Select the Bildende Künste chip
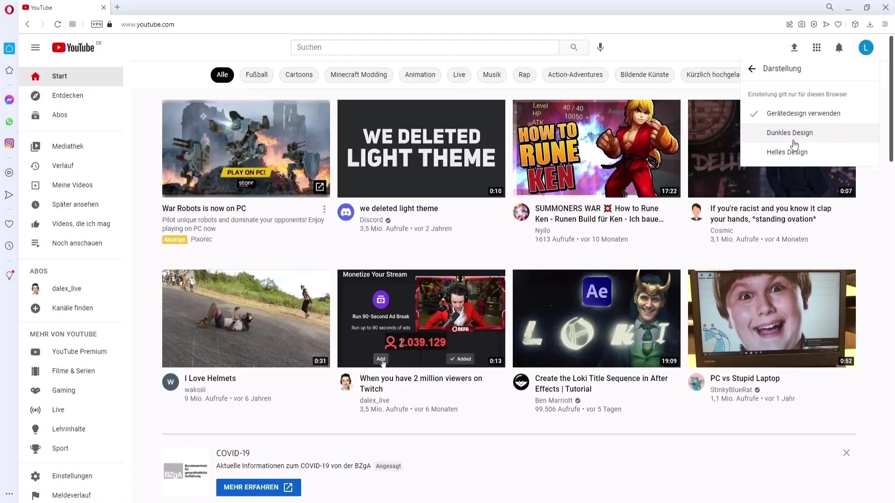895x503 pixels. [x=645, y=75]
